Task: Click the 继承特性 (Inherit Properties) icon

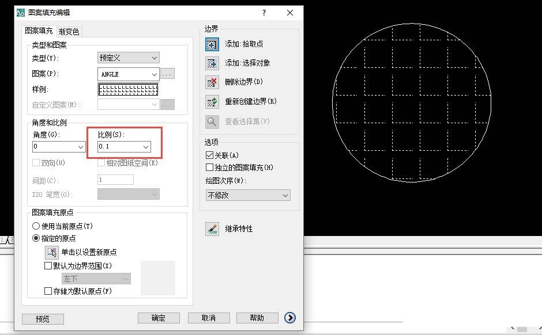Action: (212, 229)
